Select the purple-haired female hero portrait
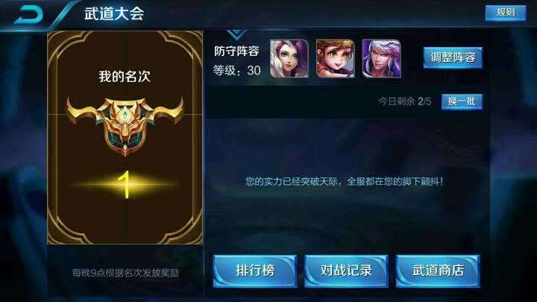The image size is (537, 302). (289, 59)
